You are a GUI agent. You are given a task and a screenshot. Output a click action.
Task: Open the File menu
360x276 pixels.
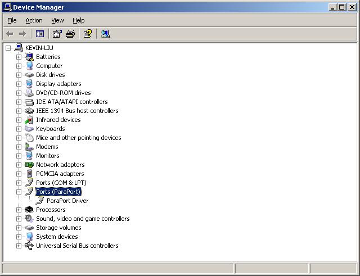tap(12, 20)
